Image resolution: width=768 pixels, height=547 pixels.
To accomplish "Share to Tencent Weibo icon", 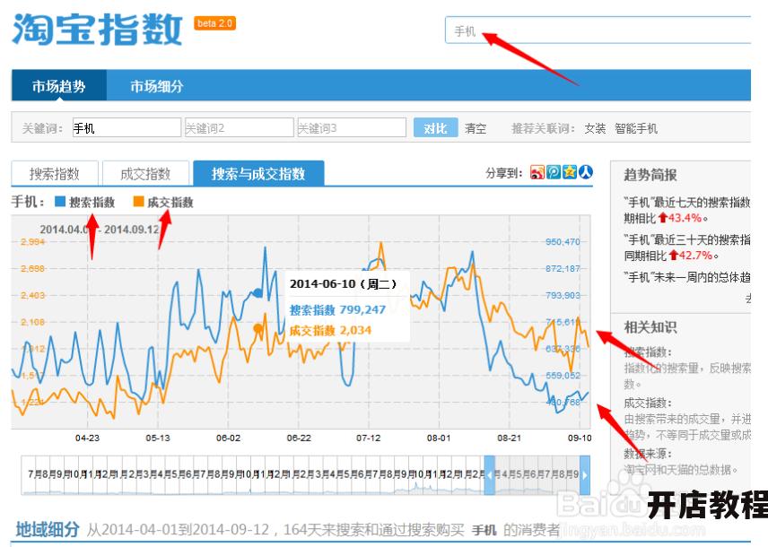I will point(554,172).
